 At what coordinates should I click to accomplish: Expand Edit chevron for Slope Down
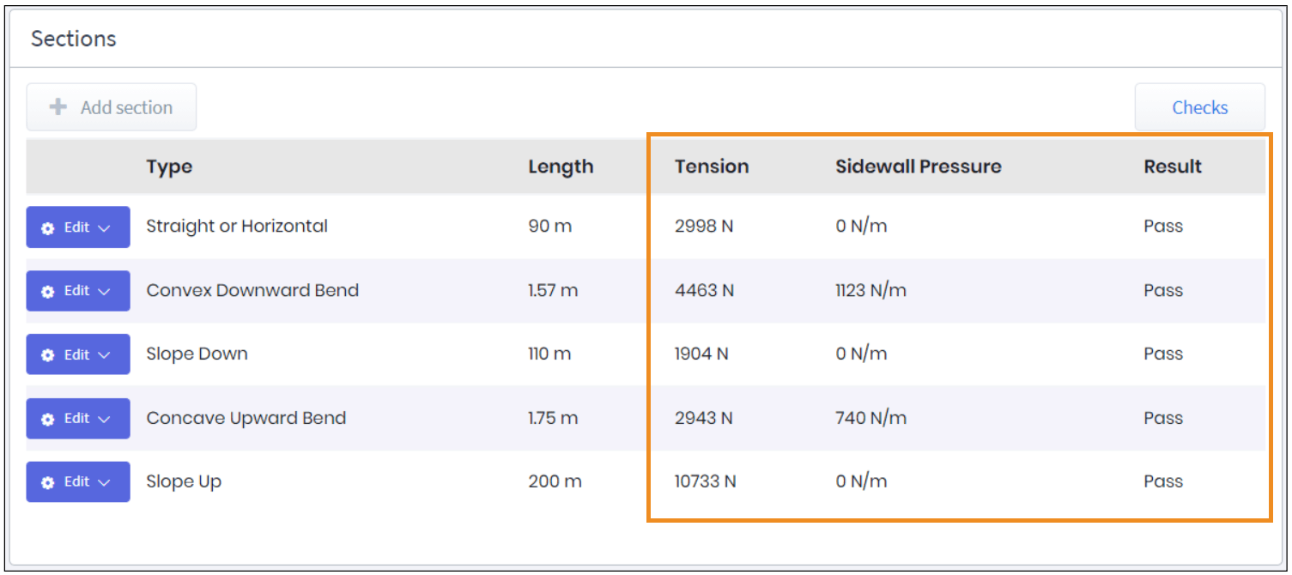click(x=104, y=355)
